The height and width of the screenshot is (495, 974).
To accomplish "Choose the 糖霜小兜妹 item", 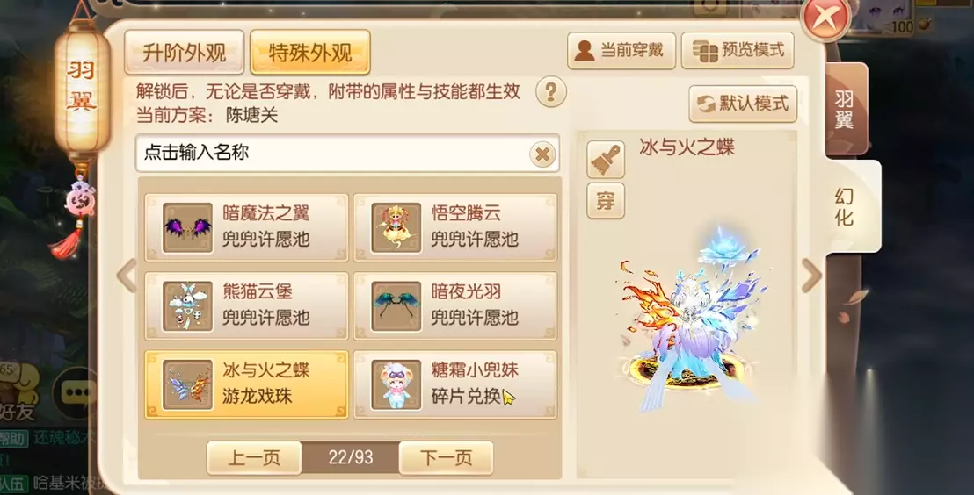I will pyautogui.click(x=454, y=384).
